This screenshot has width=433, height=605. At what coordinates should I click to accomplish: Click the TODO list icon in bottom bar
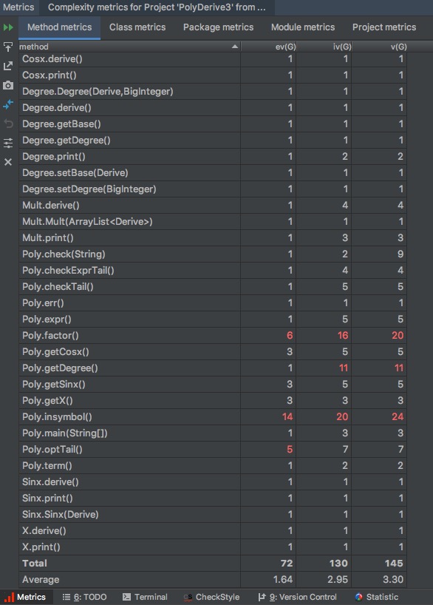tap(67, 597)
